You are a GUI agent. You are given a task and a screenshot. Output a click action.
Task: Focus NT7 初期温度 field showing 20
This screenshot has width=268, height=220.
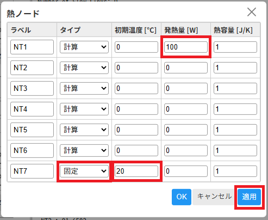[x=136, y=171]
